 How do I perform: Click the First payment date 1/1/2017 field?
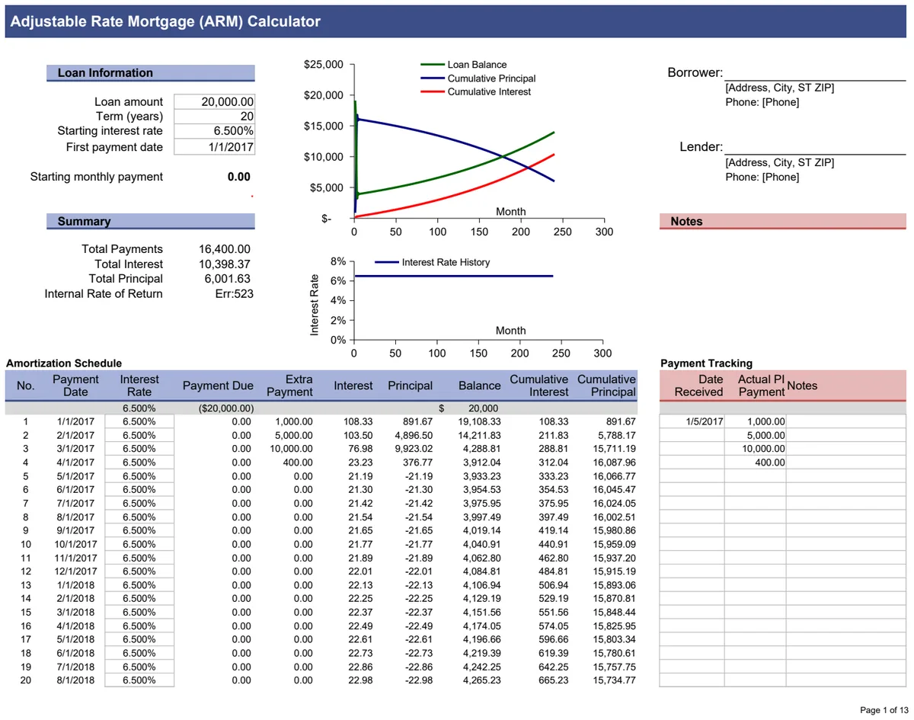(214, 147)
